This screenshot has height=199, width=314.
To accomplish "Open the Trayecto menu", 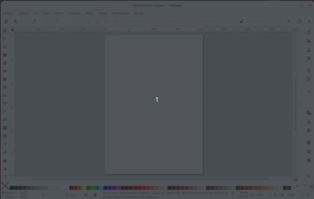I will (x=75, y=13).
